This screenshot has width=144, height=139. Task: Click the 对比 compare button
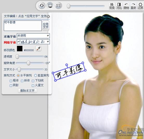pyautogui.click(x=119, y=6)
